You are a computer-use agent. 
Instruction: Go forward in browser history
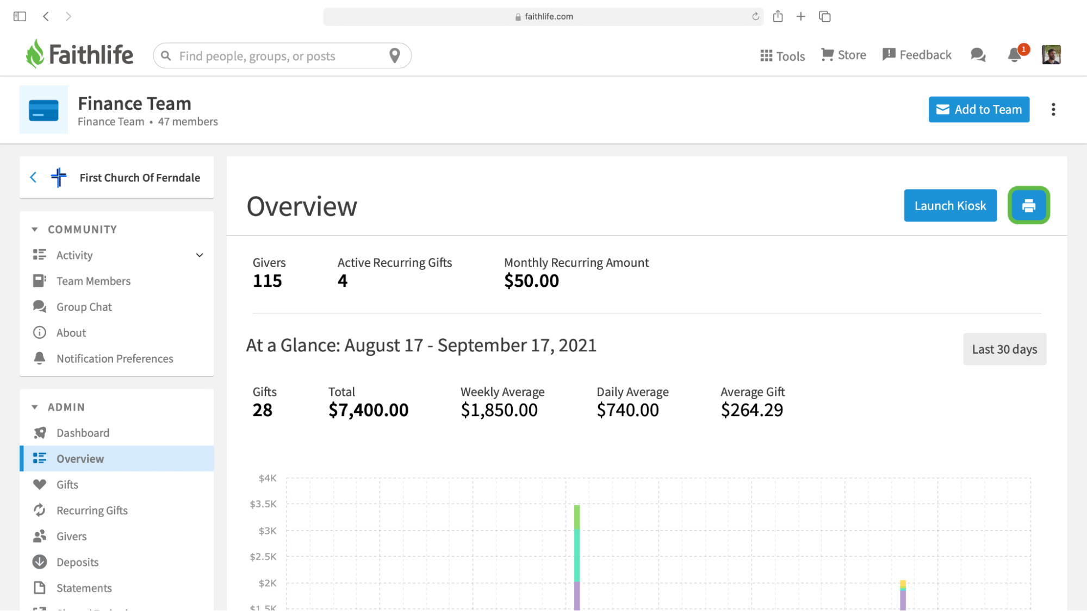(x=69, y=16)
